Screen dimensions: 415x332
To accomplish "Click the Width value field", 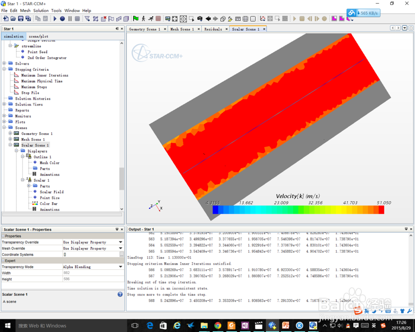I will click(x=93, y=273).
